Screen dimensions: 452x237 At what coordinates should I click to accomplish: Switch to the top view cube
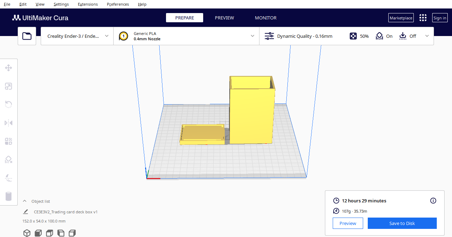pos(50,233)
